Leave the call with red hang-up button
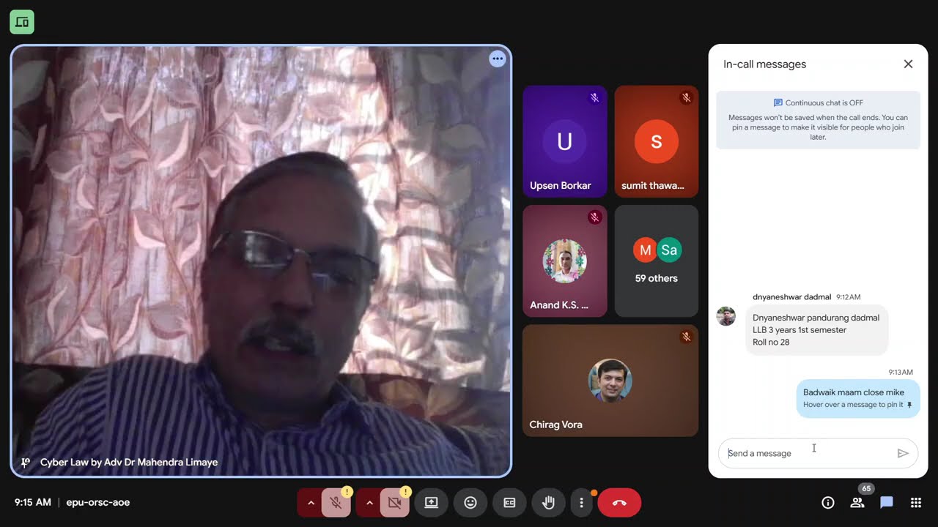This screenshot has width=938, height=527. [x=619, y=503]
